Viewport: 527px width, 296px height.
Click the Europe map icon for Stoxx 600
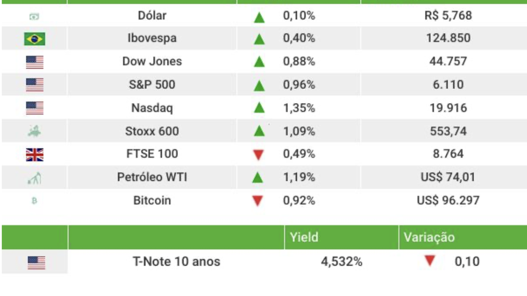pos(35,132)
